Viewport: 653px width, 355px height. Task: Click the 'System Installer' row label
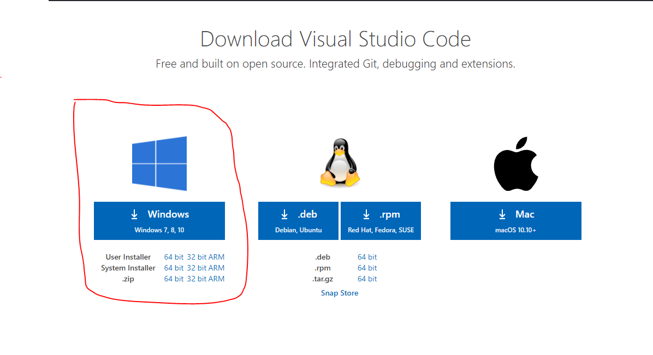point(128,268)
